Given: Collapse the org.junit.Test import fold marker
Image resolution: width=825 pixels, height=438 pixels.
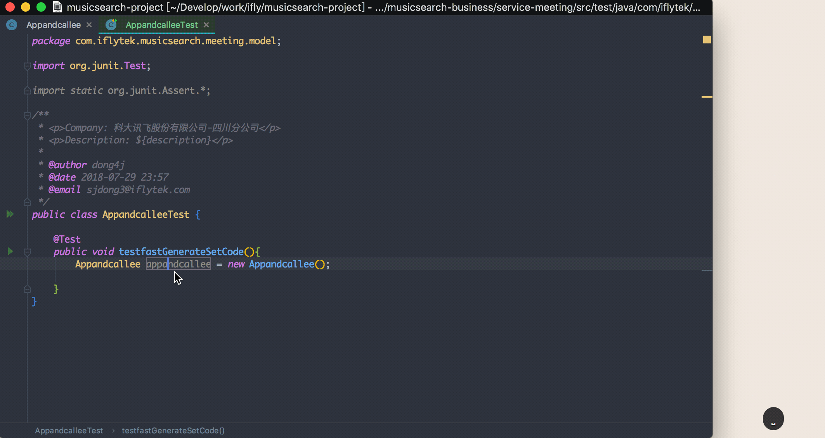Looking at the screenshot, I should 27,66.
